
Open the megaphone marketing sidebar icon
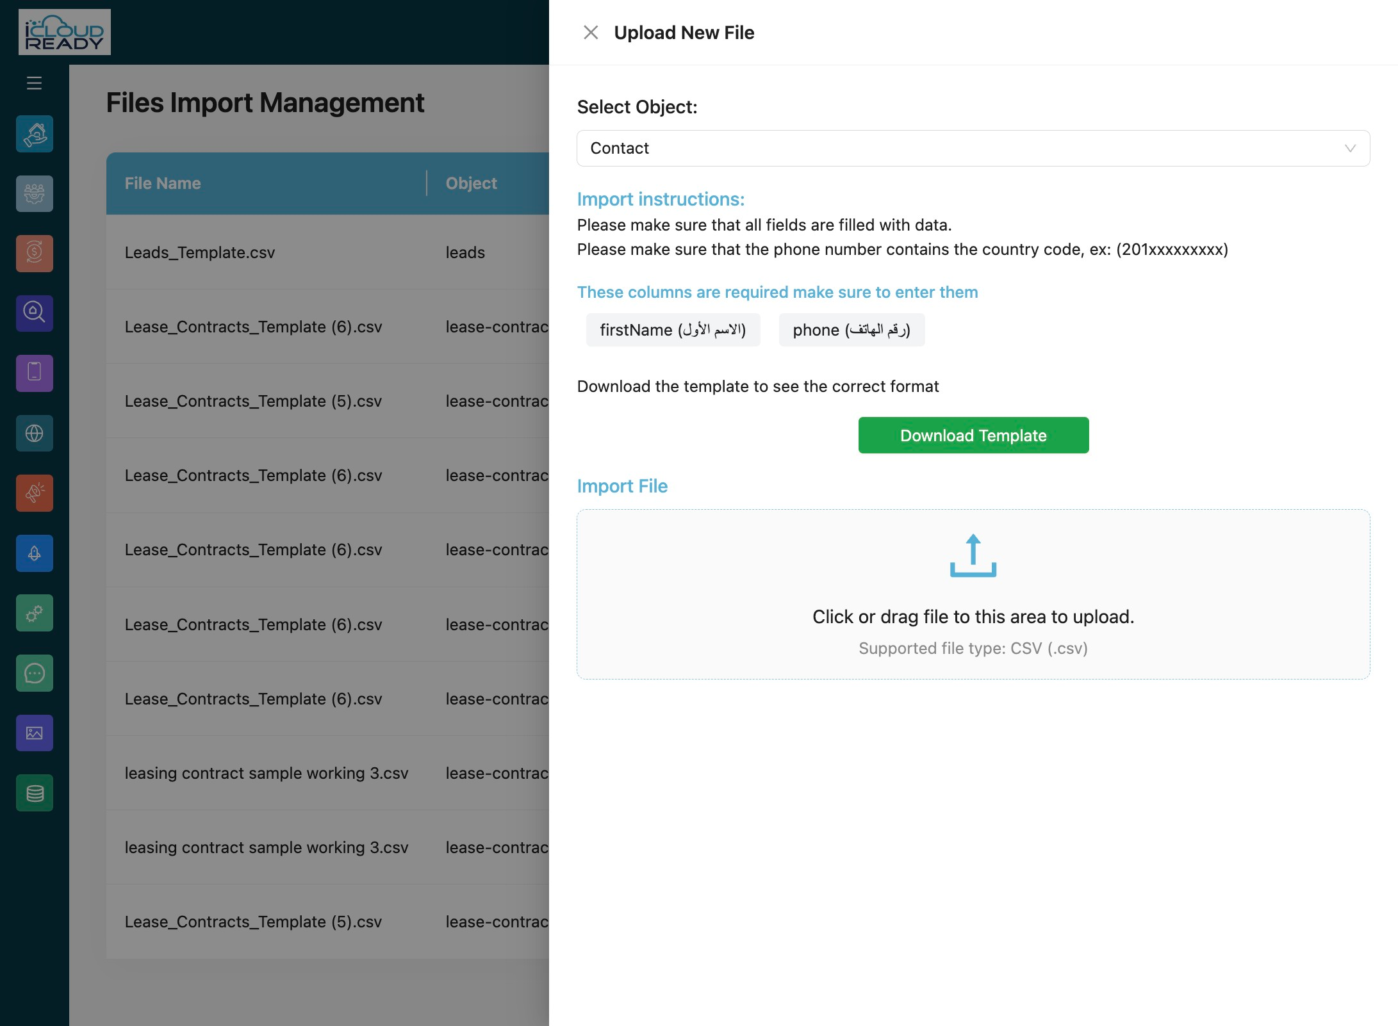[x=35, y=493]
